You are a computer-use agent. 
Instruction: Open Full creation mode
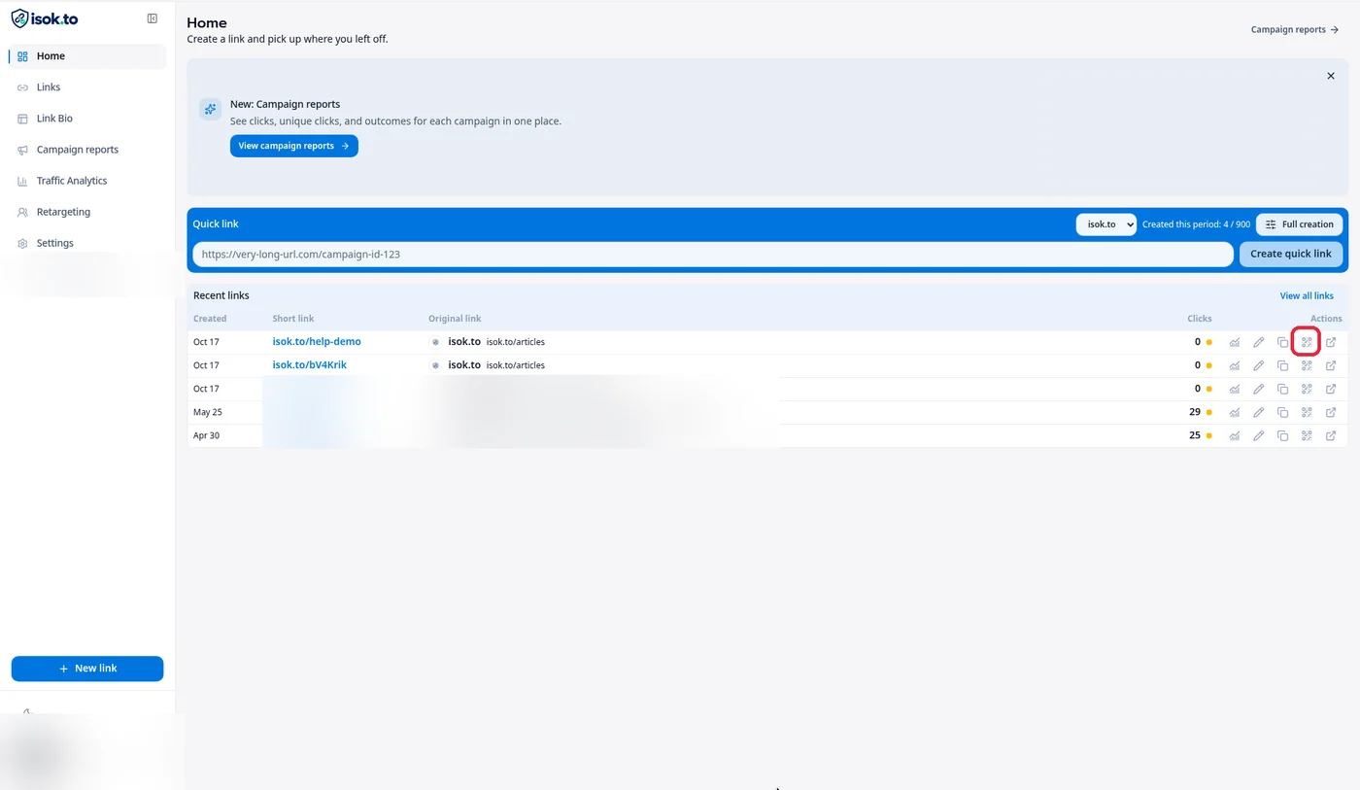pos(1299,224)
